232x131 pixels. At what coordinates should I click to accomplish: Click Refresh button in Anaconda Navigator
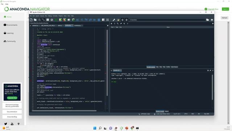(224, 18)
